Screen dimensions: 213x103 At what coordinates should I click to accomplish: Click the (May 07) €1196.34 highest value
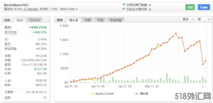(34, 65)
